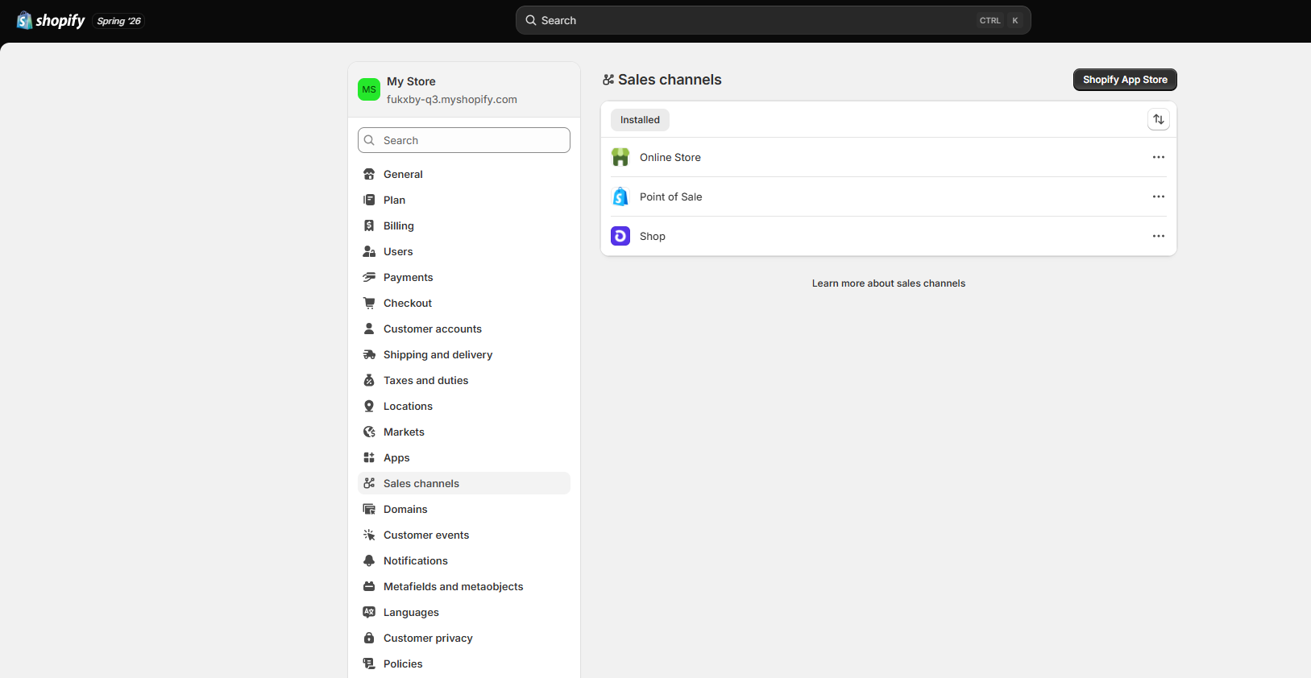
Task: Open the Plan settings page
Action: click(464, 200)
